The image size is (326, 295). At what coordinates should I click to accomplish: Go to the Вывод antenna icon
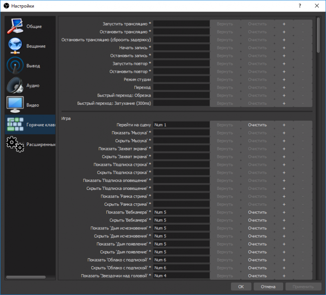[x=15, y=66]
